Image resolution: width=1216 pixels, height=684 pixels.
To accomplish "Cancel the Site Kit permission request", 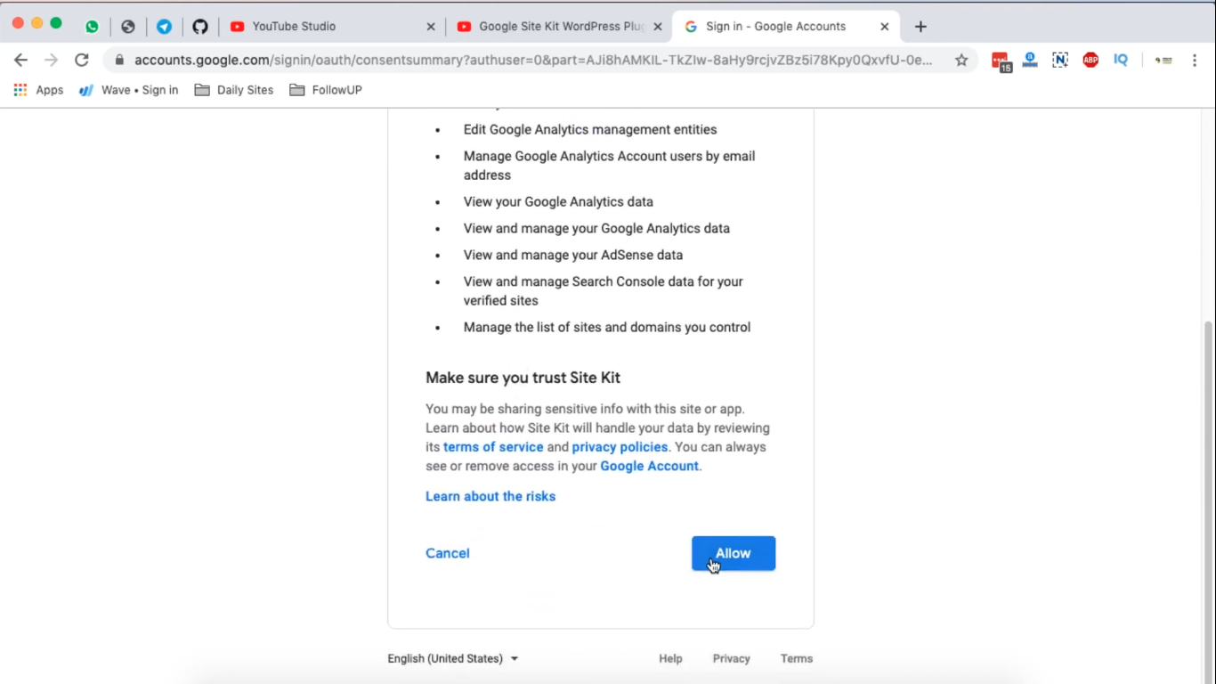I will [x=447, y=553].
